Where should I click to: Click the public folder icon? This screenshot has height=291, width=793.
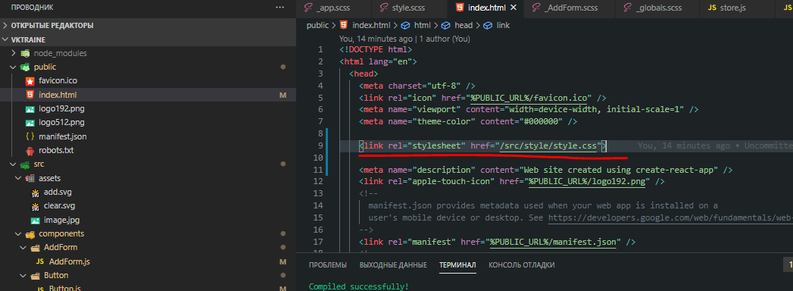[x=25, y=67]
